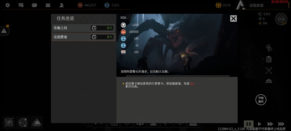This screenshot has height=131, width=291.
Task: Open the chat messages icon
Action: 21,5
